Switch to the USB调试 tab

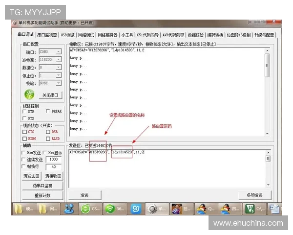pos(68,35)
